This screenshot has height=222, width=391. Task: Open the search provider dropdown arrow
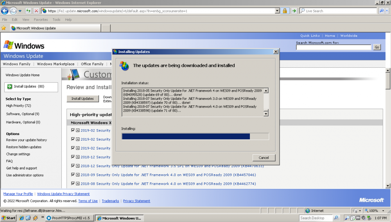coord(387,11)
